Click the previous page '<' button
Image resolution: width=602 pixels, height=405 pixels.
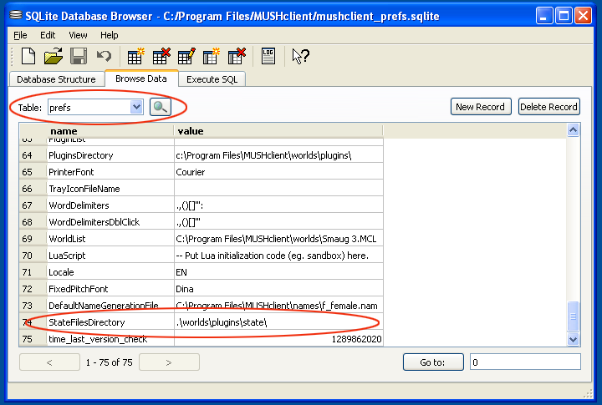point(49,362)
